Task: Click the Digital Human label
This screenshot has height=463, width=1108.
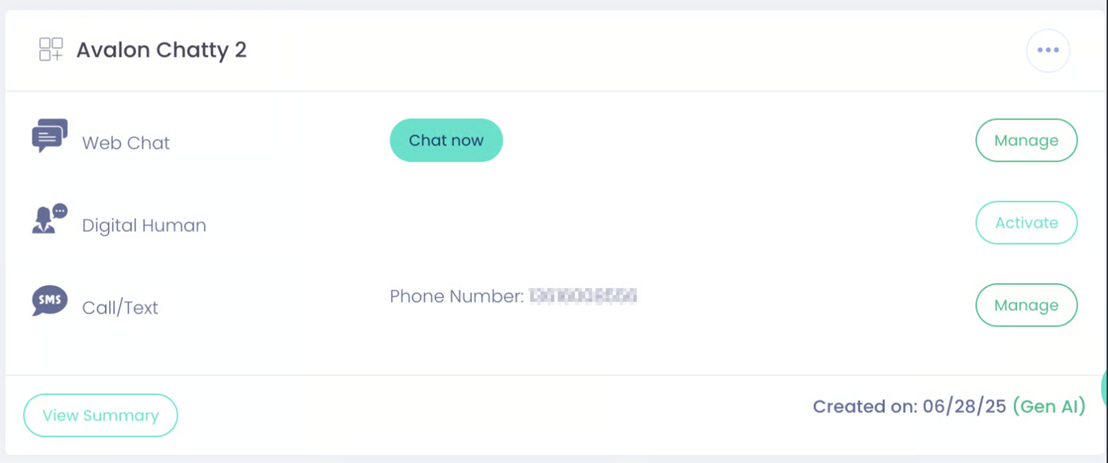Action: click(144, 225)
